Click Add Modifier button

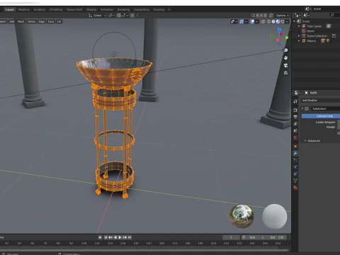click(320, 101)
